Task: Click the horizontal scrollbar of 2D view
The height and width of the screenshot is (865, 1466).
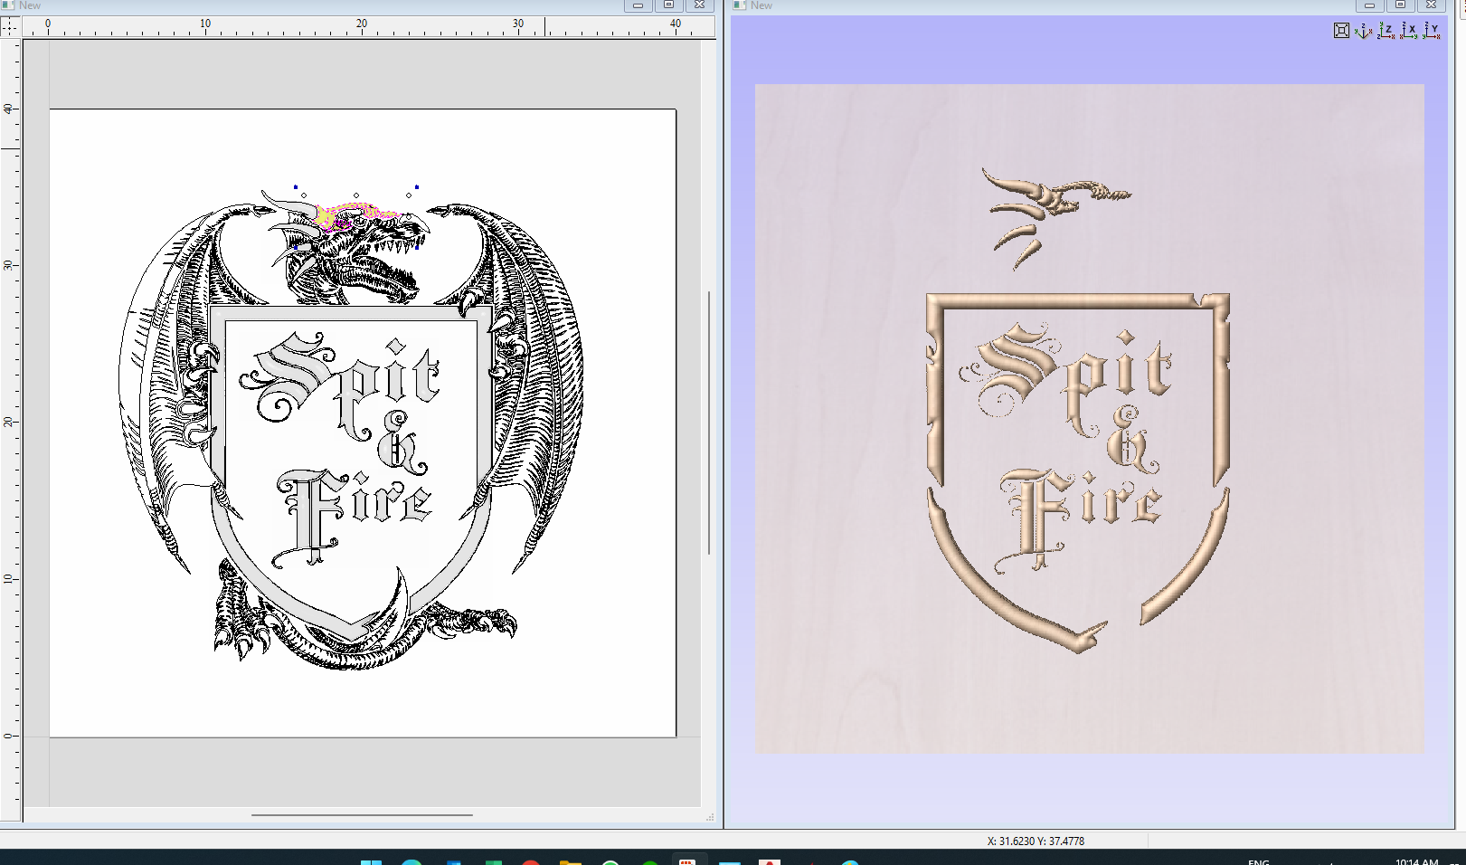Action: pyautogui.click(x=362, y=815)
